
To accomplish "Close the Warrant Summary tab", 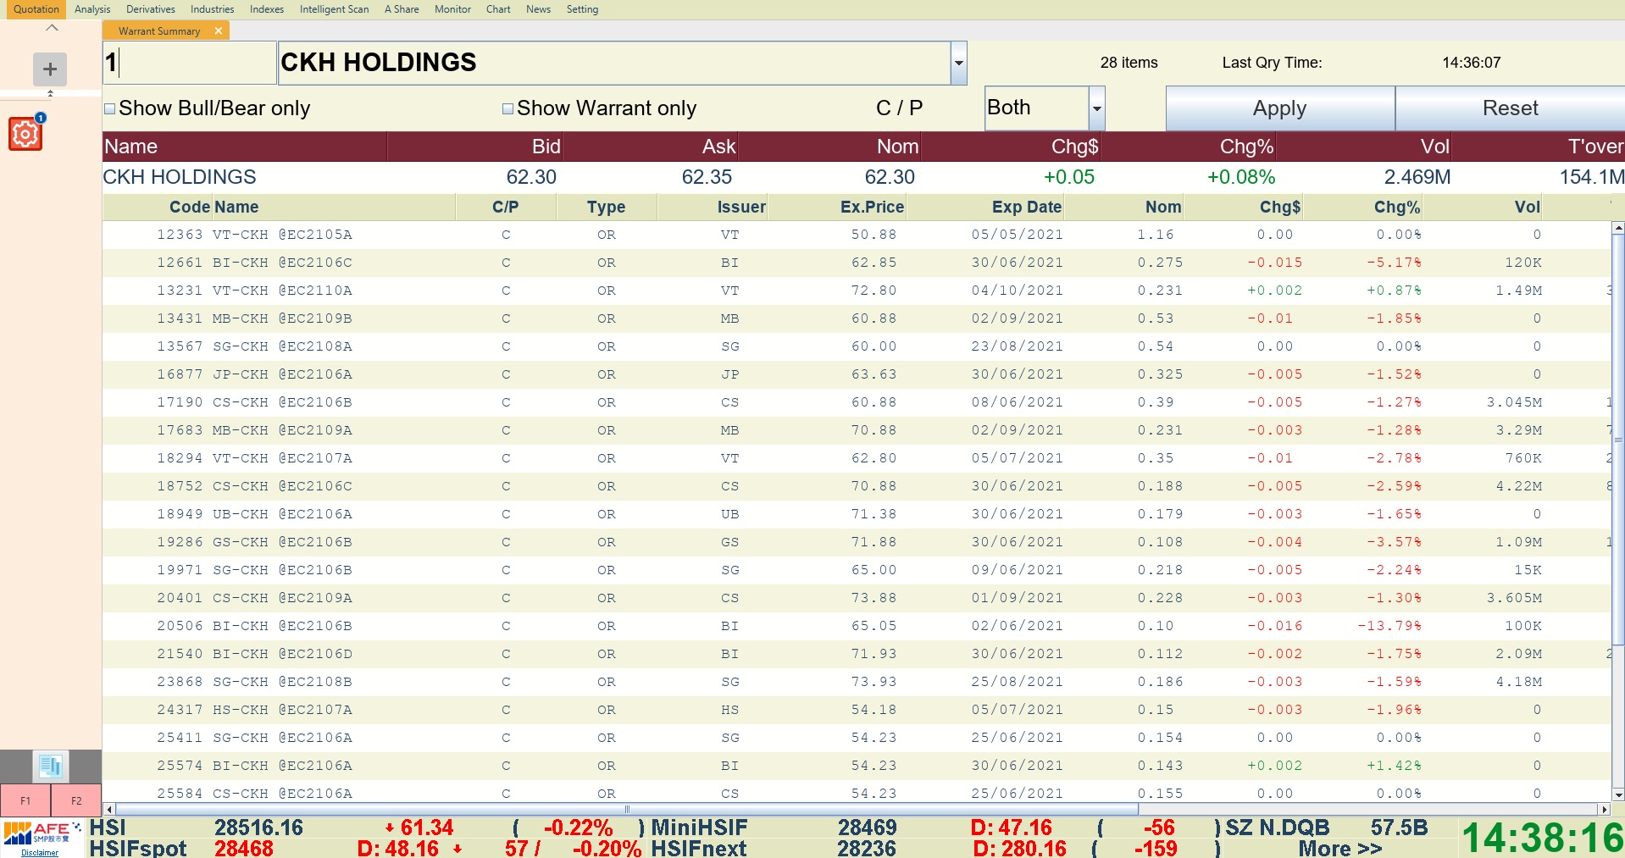I will (x=219, y=30).
